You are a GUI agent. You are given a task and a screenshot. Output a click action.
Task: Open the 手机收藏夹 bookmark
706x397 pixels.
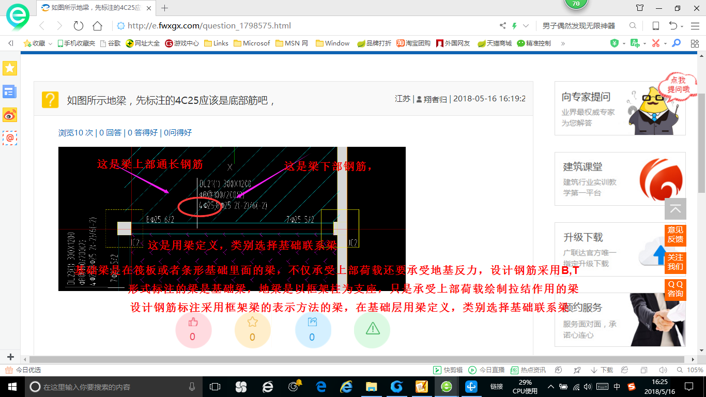click(76, 43)
